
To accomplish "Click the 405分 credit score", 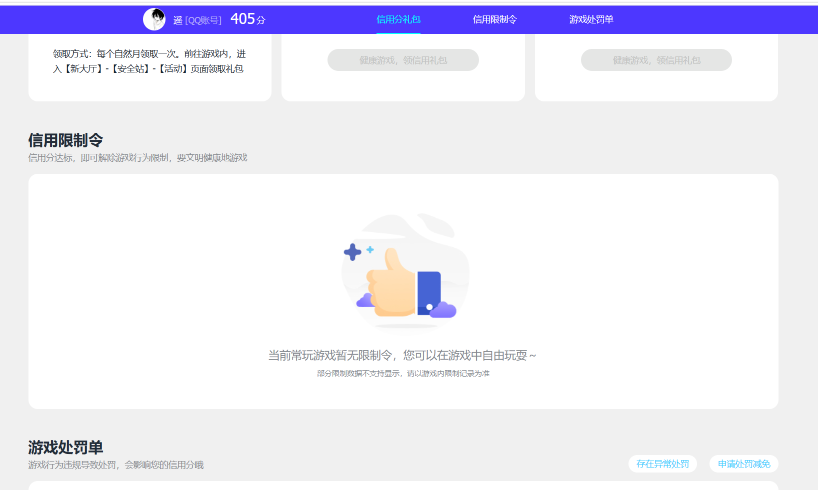I will pyautogui.click(x=248, y=19).
